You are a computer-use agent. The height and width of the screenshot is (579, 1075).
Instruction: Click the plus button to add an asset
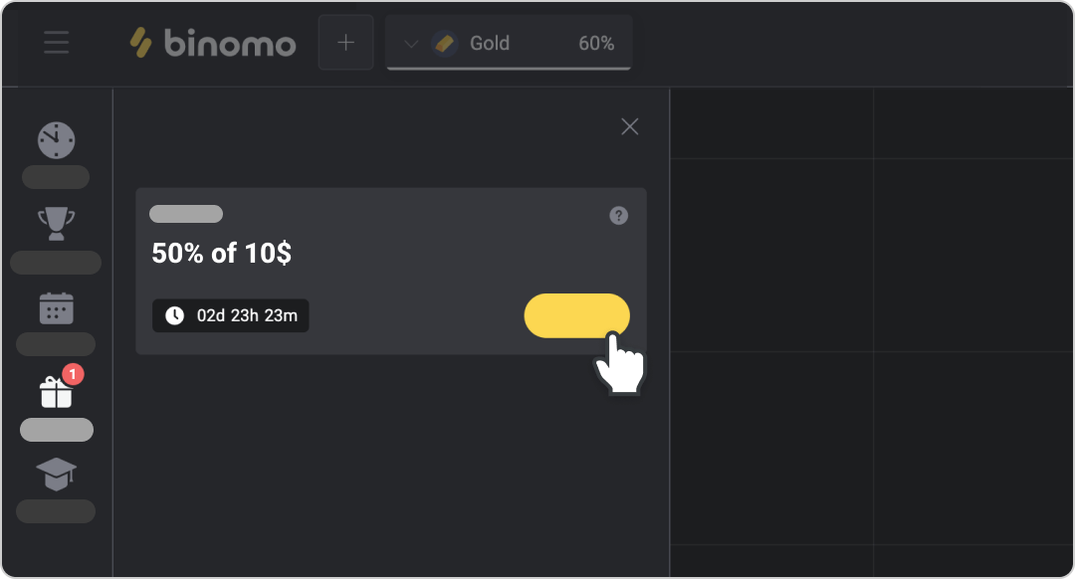click(345, 42)
